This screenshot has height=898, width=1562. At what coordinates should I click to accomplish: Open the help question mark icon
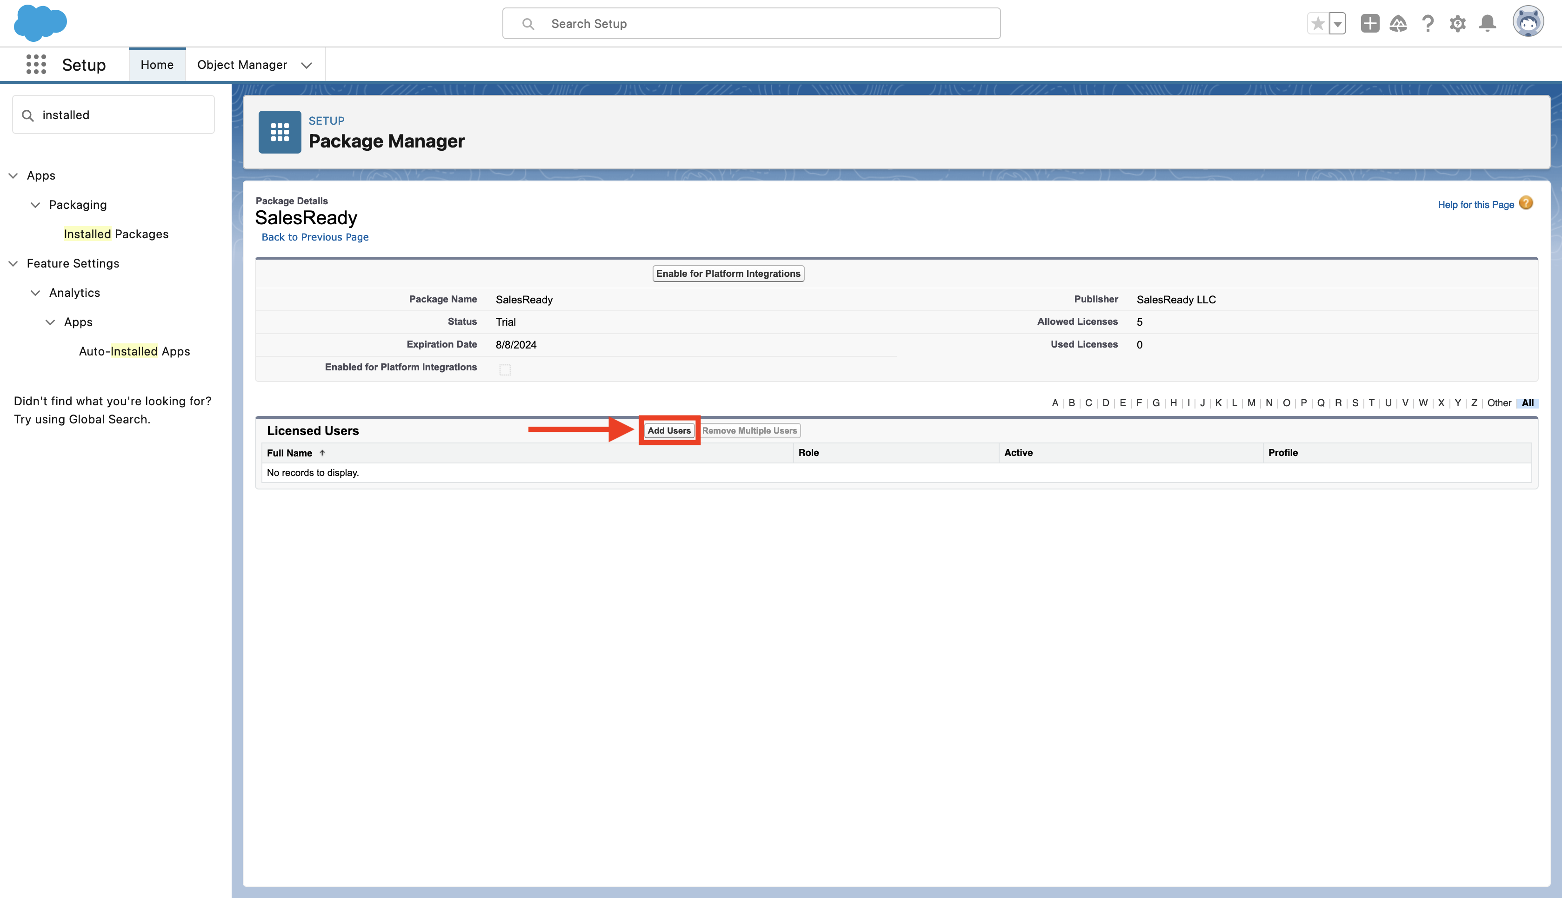coord(1428,23)
